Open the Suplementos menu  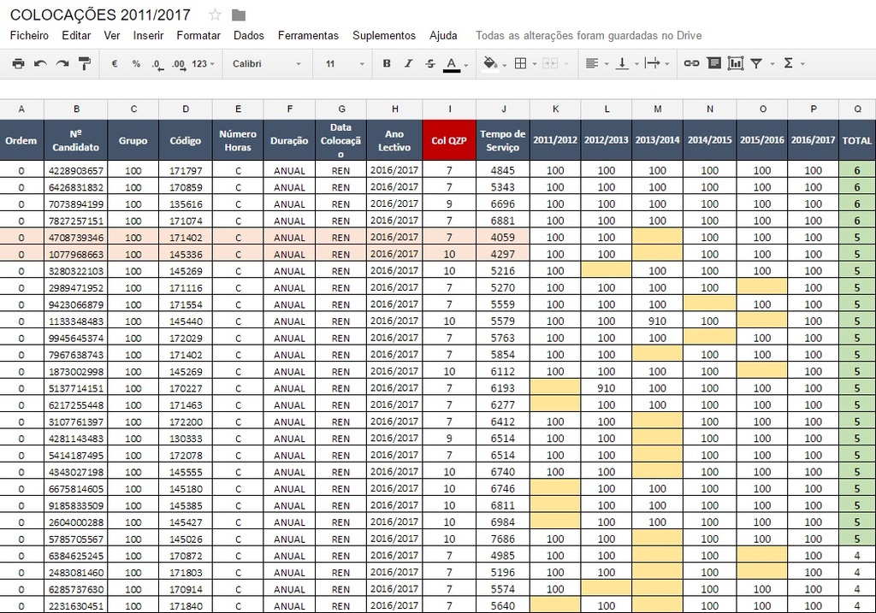[x=384, y=36]
